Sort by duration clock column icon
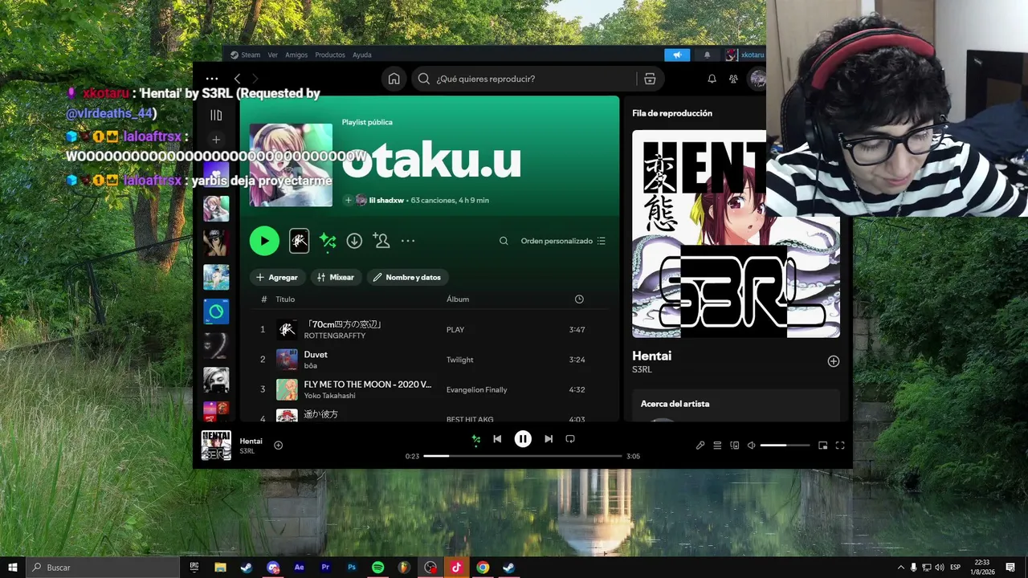The height and width of the screenshot is (578, 1028). (579, 299)
